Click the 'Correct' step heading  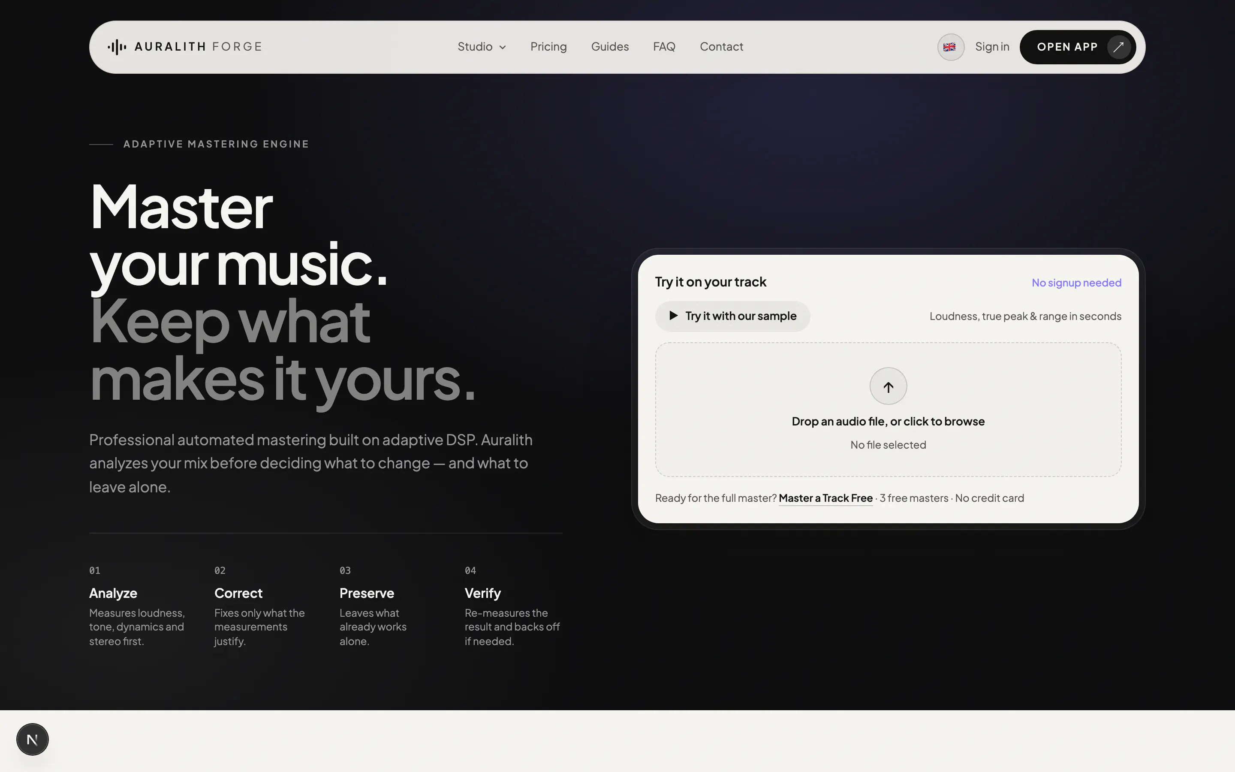click(238, 593)
